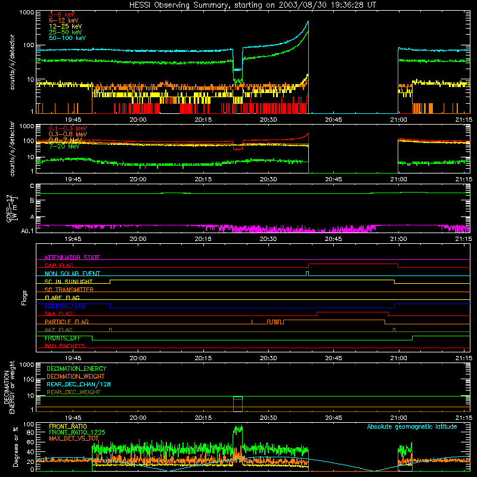Viewport: 477px width, 477px height.
Task: Click the non-solar event pulse marker
Action: (307, 274)
